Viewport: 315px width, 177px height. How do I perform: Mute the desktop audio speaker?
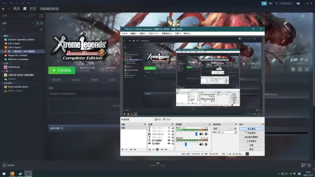point(201,144)
